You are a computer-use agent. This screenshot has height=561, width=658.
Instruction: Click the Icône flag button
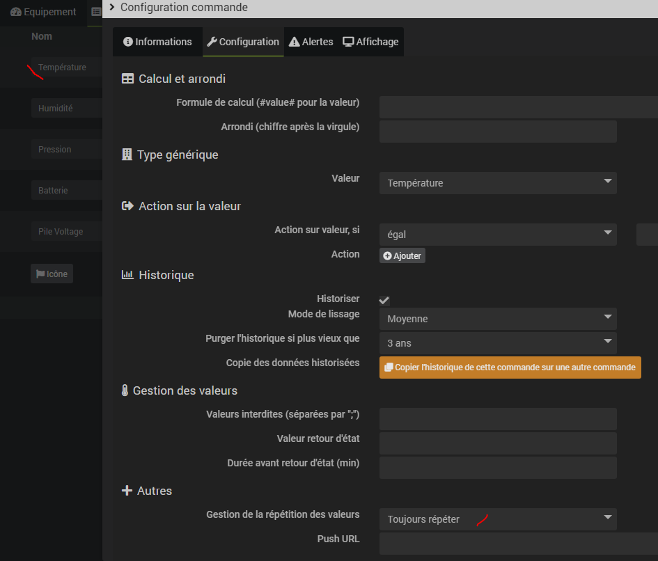[52, 274]
